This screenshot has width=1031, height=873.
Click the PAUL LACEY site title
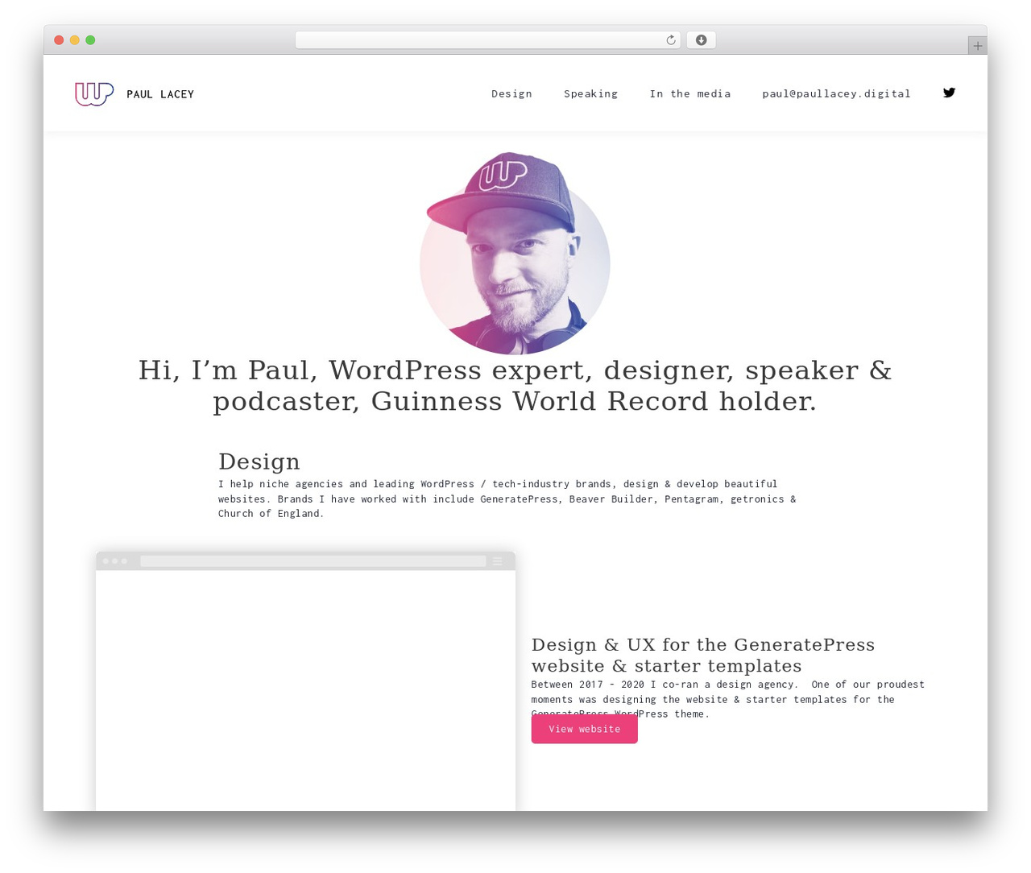pyautogui.click(x=160, y=94)
